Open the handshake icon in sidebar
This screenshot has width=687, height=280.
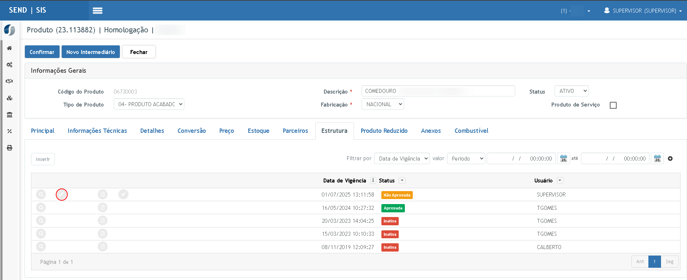(9, 81)
